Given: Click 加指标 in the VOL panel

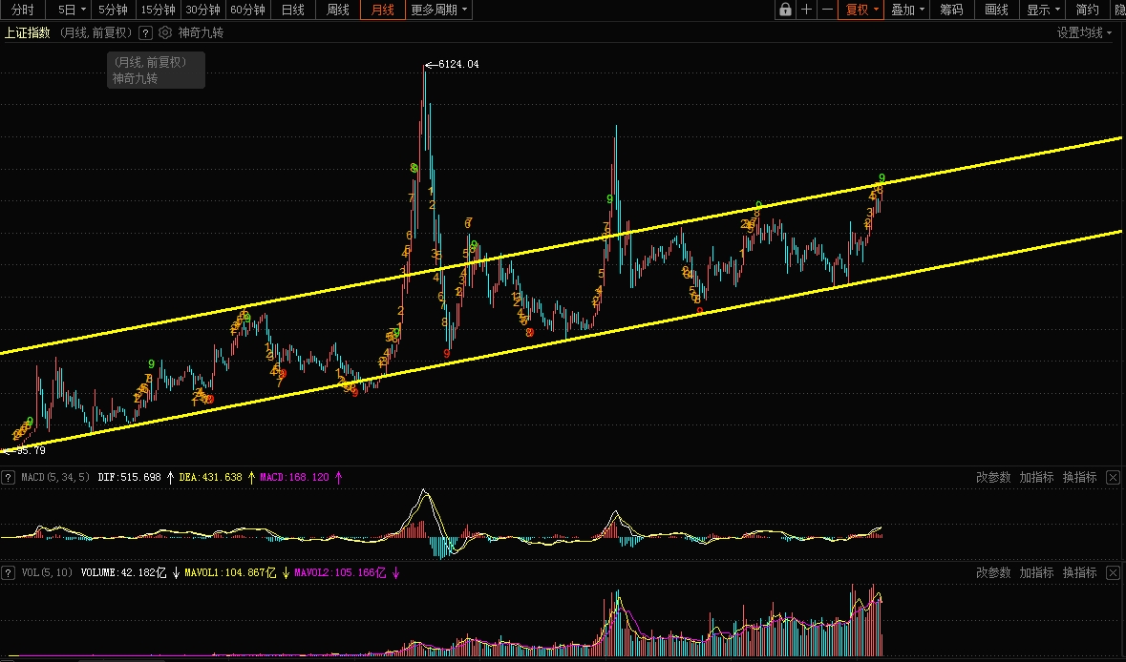Looking at the screenshot, I should (x=1036, y=572).
